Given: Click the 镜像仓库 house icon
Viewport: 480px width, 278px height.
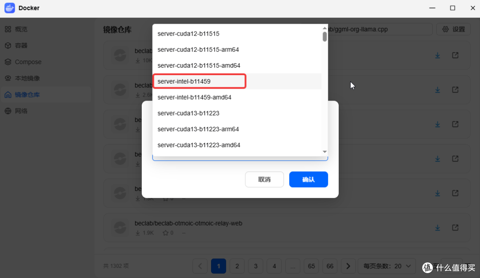Looking at the screenshot, I should point(8,95).
